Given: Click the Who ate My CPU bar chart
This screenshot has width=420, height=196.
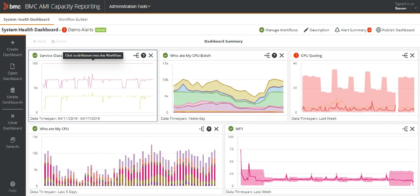Looking at the screenshot, I should click(126, 161).
